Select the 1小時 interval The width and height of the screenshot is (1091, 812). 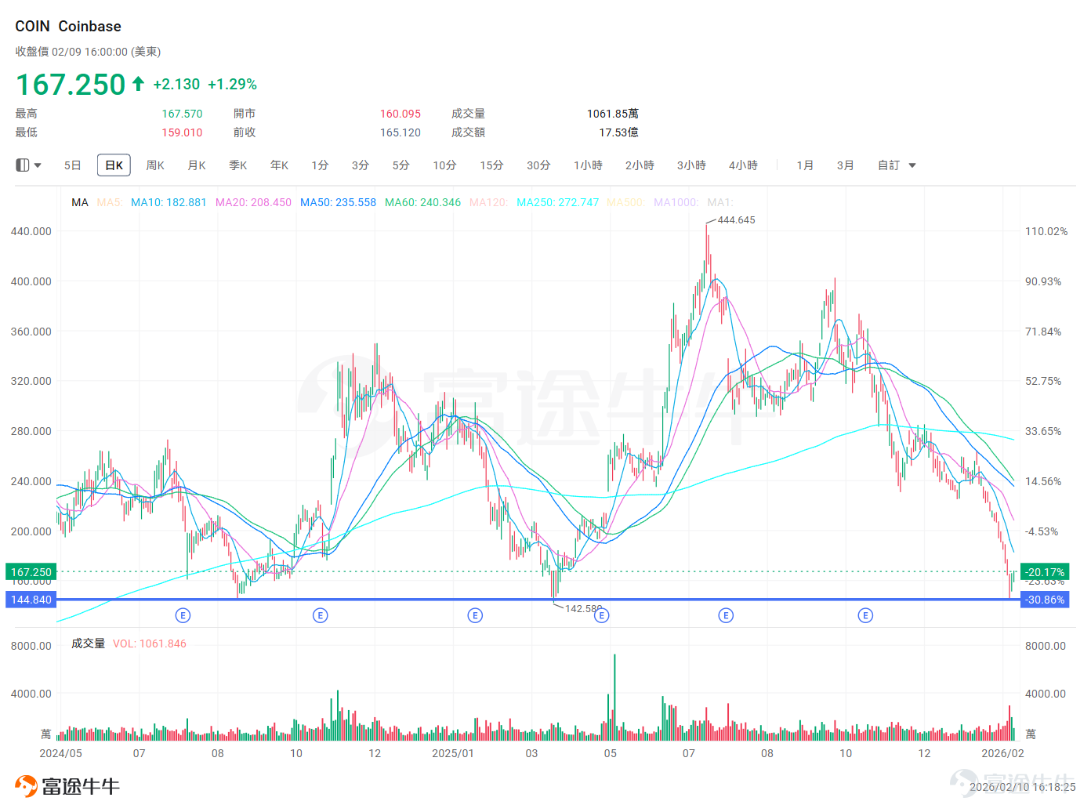click(x=588, y=165)
